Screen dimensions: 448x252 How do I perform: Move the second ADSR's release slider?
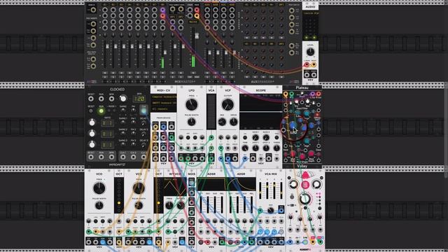click(251, 204)
